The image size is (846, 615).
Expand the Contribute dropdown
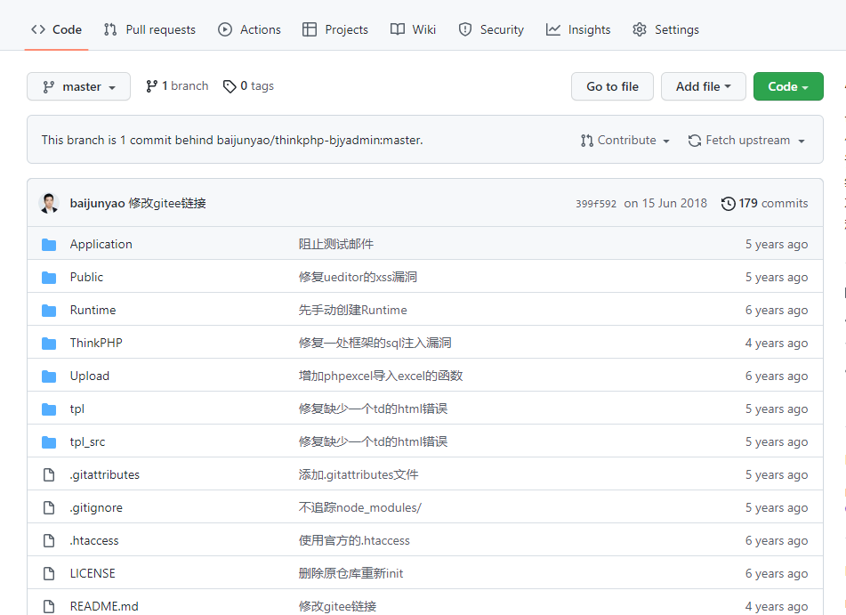[625, 141]
